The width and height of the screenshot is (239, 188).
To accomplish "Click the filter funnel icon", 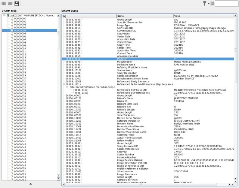I will tap(204, 4).
